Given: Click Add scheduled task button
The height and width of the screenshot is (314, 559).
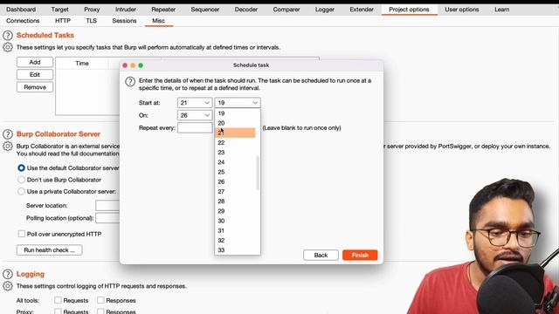Looking at the screenshot, I should coord(35,62).
